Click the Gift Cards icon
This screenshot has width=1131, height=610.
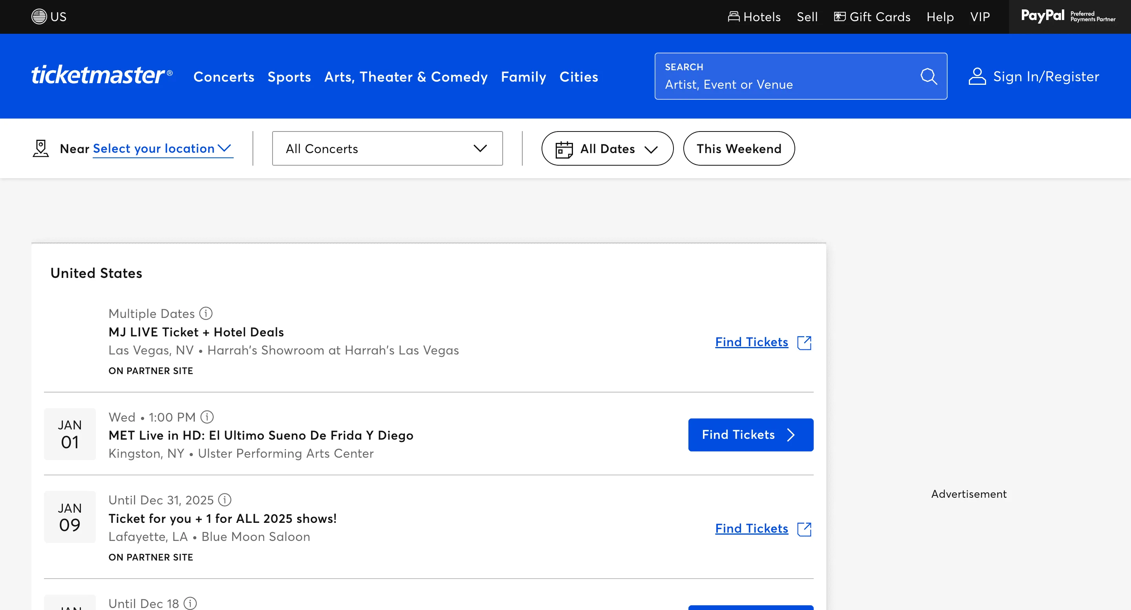(839, 16)
